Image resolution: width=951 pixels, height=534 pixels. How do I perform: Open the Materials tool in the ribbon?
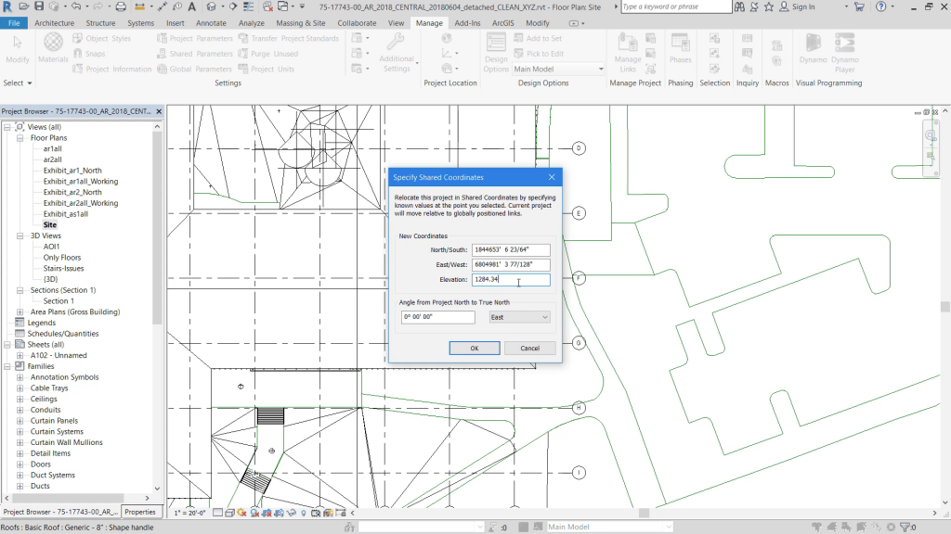click(x=53, y=48)
